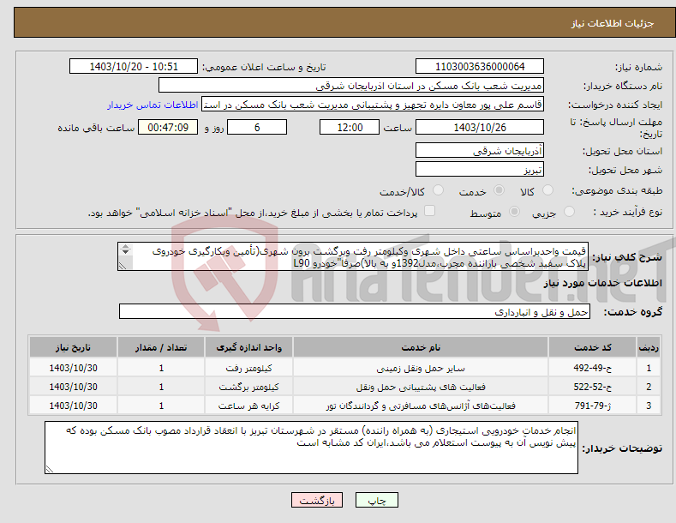Click the service group field حمل و نقل و انبارداری
This screenshot has height=523, width=676.
tap(355, 311)
